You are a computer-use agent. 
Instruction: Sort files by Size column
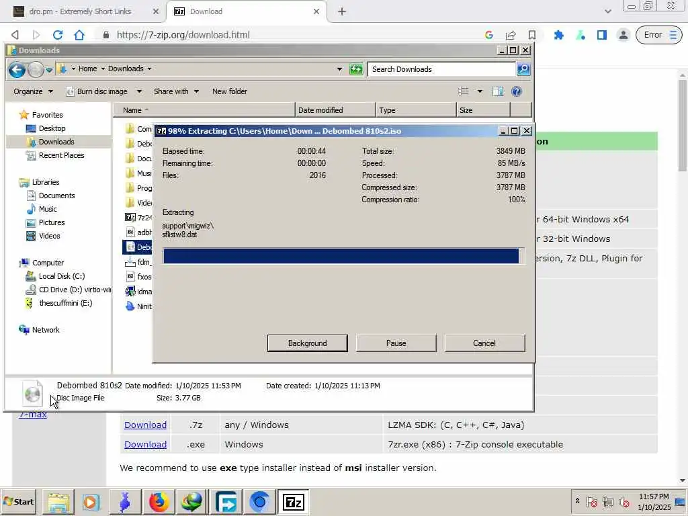483,110
